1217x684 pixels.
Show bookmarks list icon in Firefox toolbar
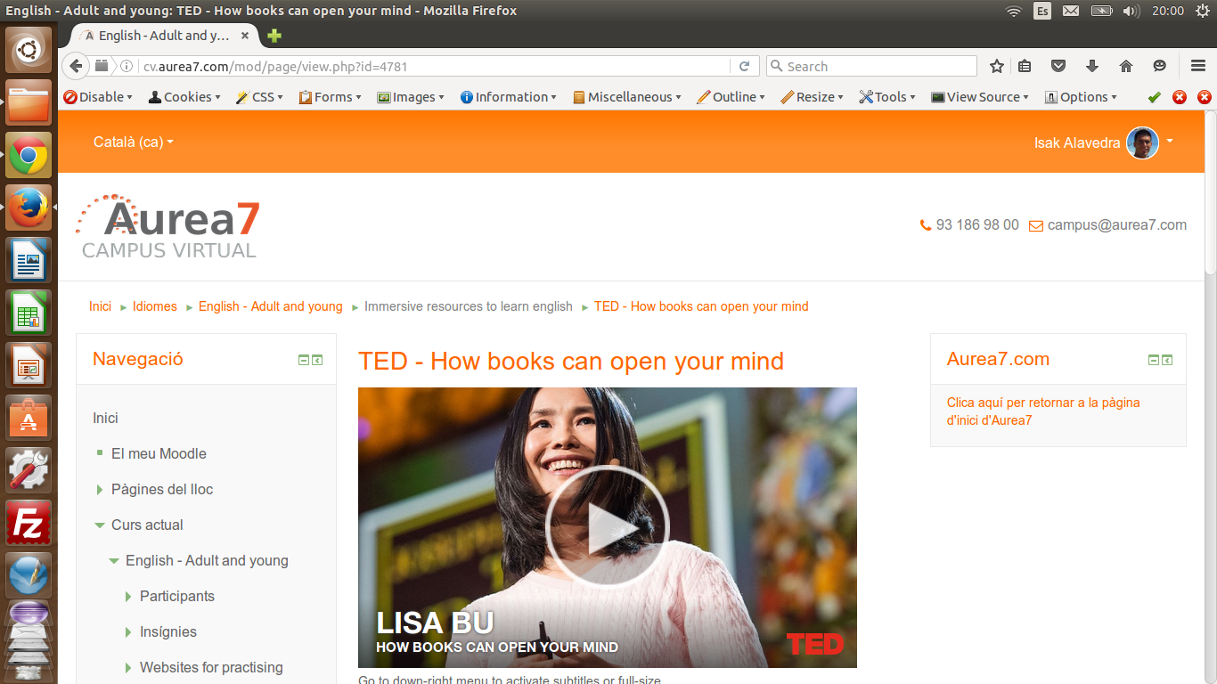tap(1025, 66)
